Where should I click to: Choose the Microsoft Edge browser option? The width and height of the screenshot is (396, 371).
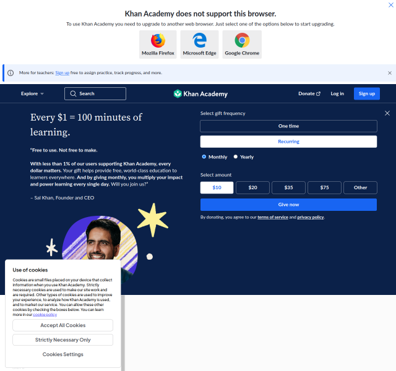[x=199, y=45]
